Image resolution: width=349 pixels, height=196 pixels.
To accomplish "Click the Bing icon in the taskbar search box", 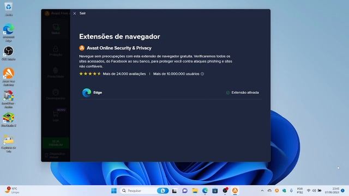I will pyautogui.click(x=163, y=191).
